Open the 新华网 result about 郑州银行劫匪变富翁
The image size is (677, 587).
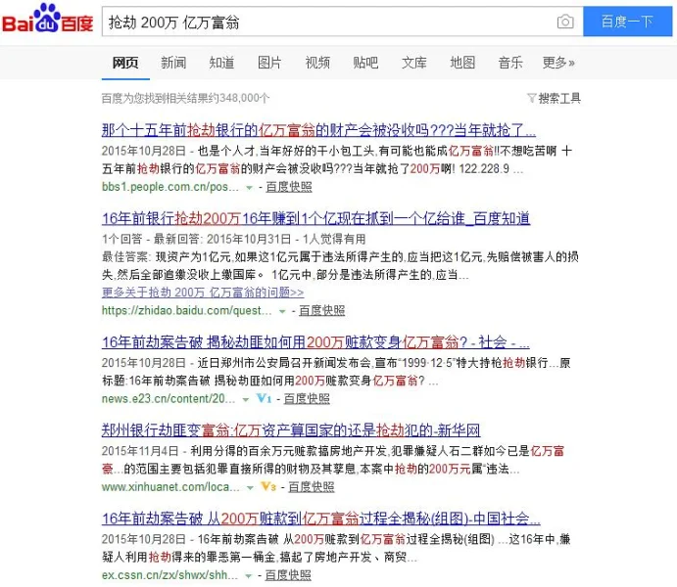[290, 430]
